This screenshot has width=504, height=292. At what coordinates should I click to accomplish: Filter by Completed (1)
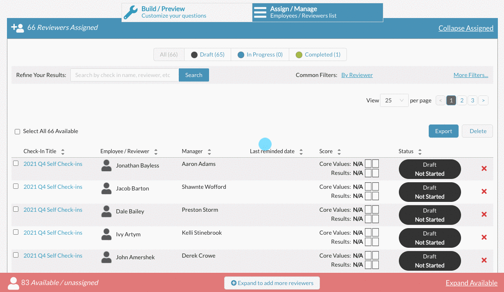pyautogui.click(x=318, y=54)
